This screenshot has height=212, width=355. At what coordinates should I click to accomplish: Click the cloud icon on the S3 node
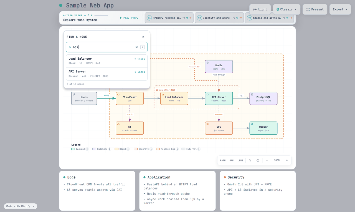click(118, 124)
